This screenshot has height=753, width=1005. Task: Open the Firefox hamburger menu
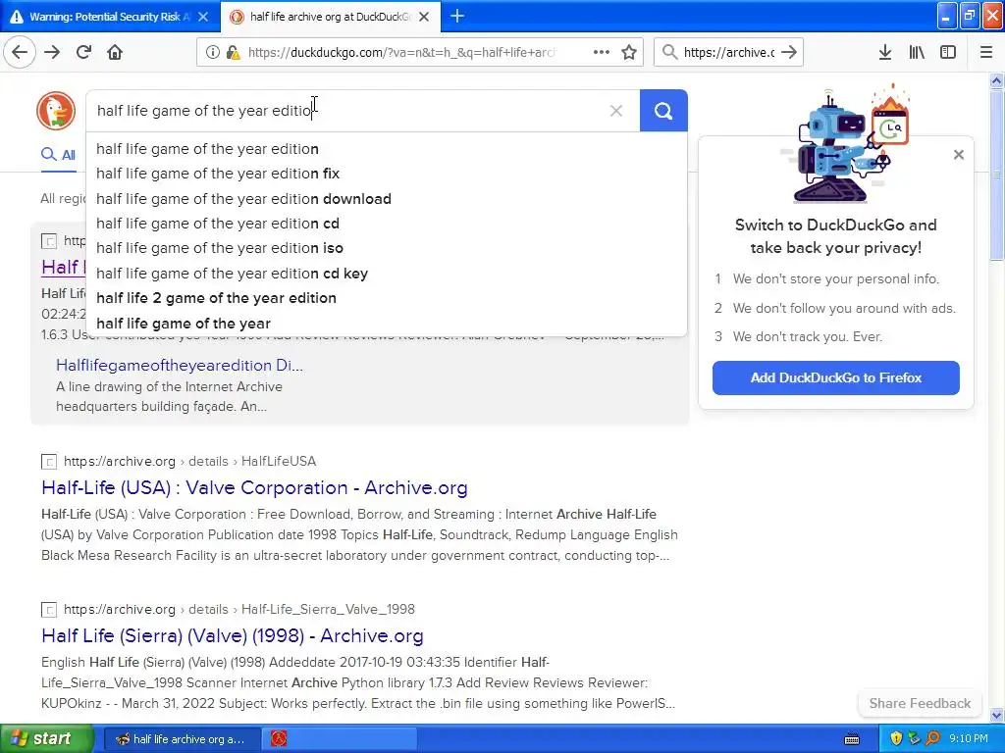pyautogui.click(x=986, y=52)
